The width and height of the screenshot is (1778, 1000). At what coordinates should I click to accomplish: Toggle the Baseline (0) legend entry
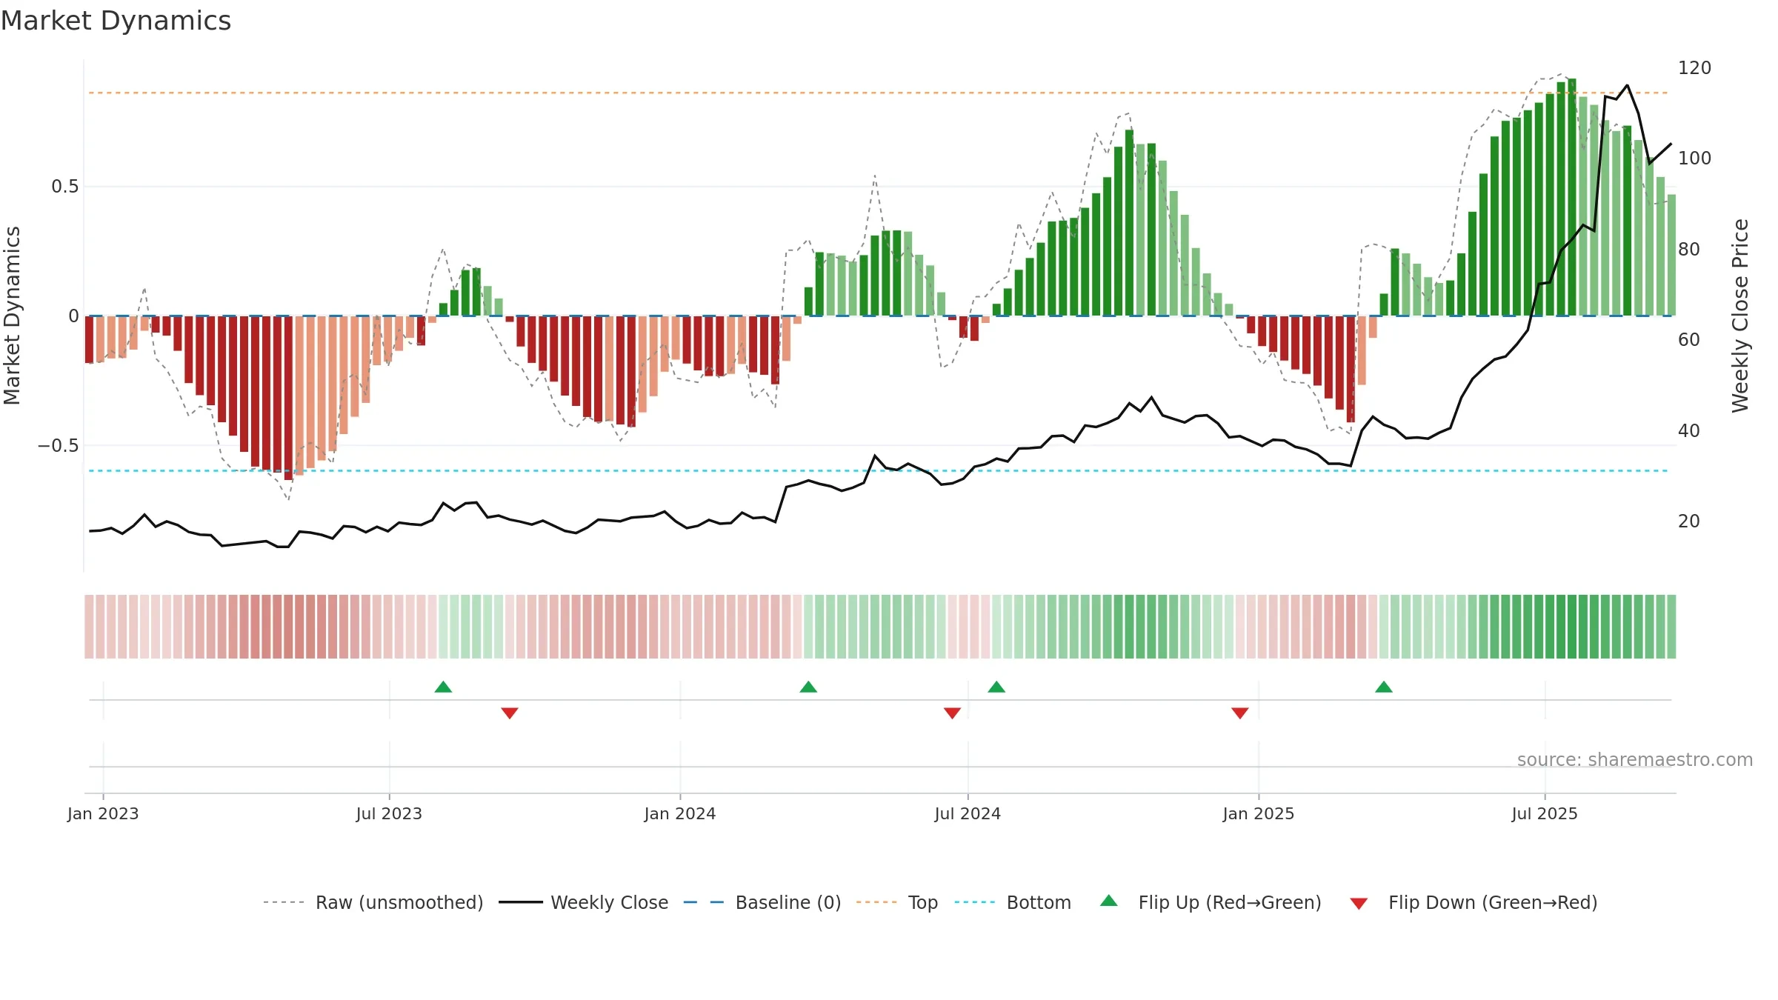coord(762,902)
